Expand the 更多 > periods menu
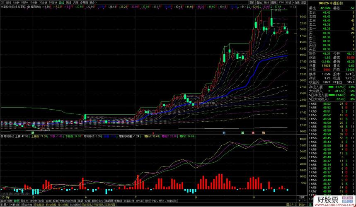 tap(93, 2)
